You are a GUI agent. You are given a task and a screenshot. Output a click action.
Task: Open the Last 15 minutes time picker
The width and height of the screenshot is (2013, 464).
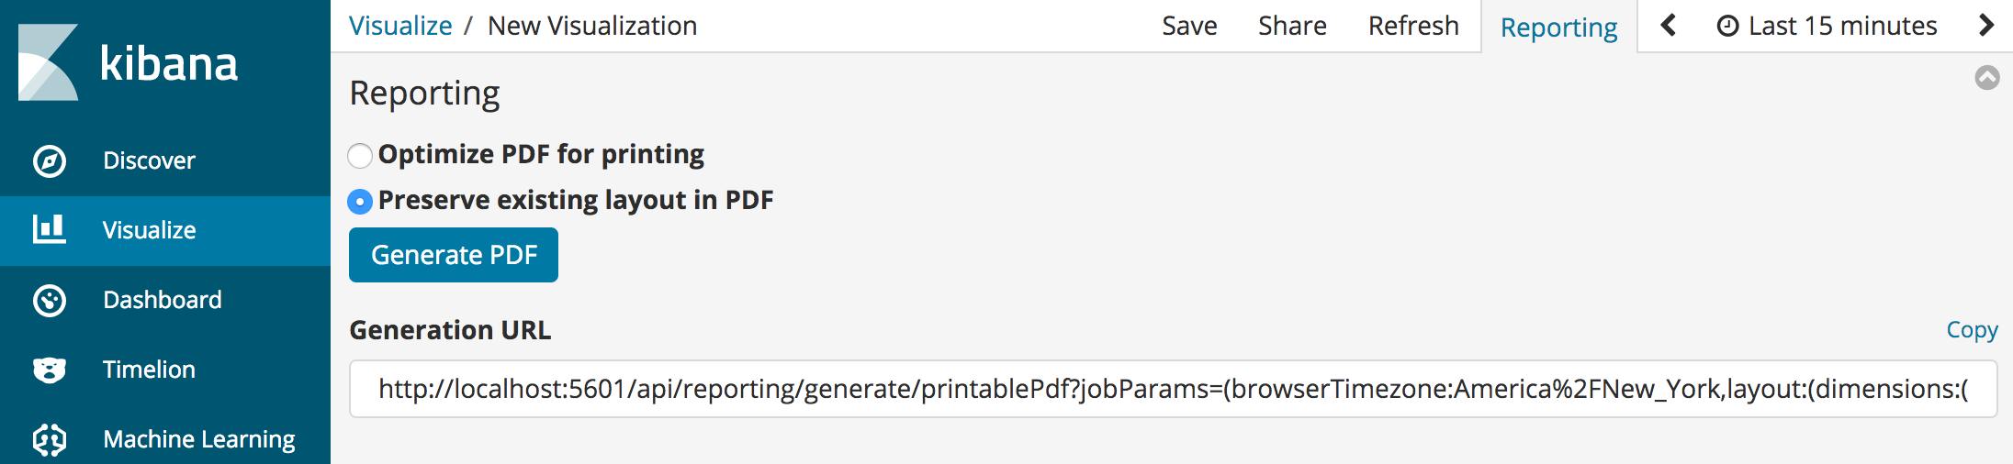tap(1841, 26)
